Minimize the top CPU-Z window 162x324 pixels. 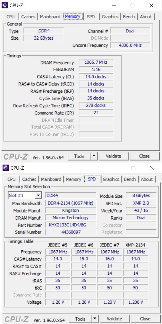[114, 5]
